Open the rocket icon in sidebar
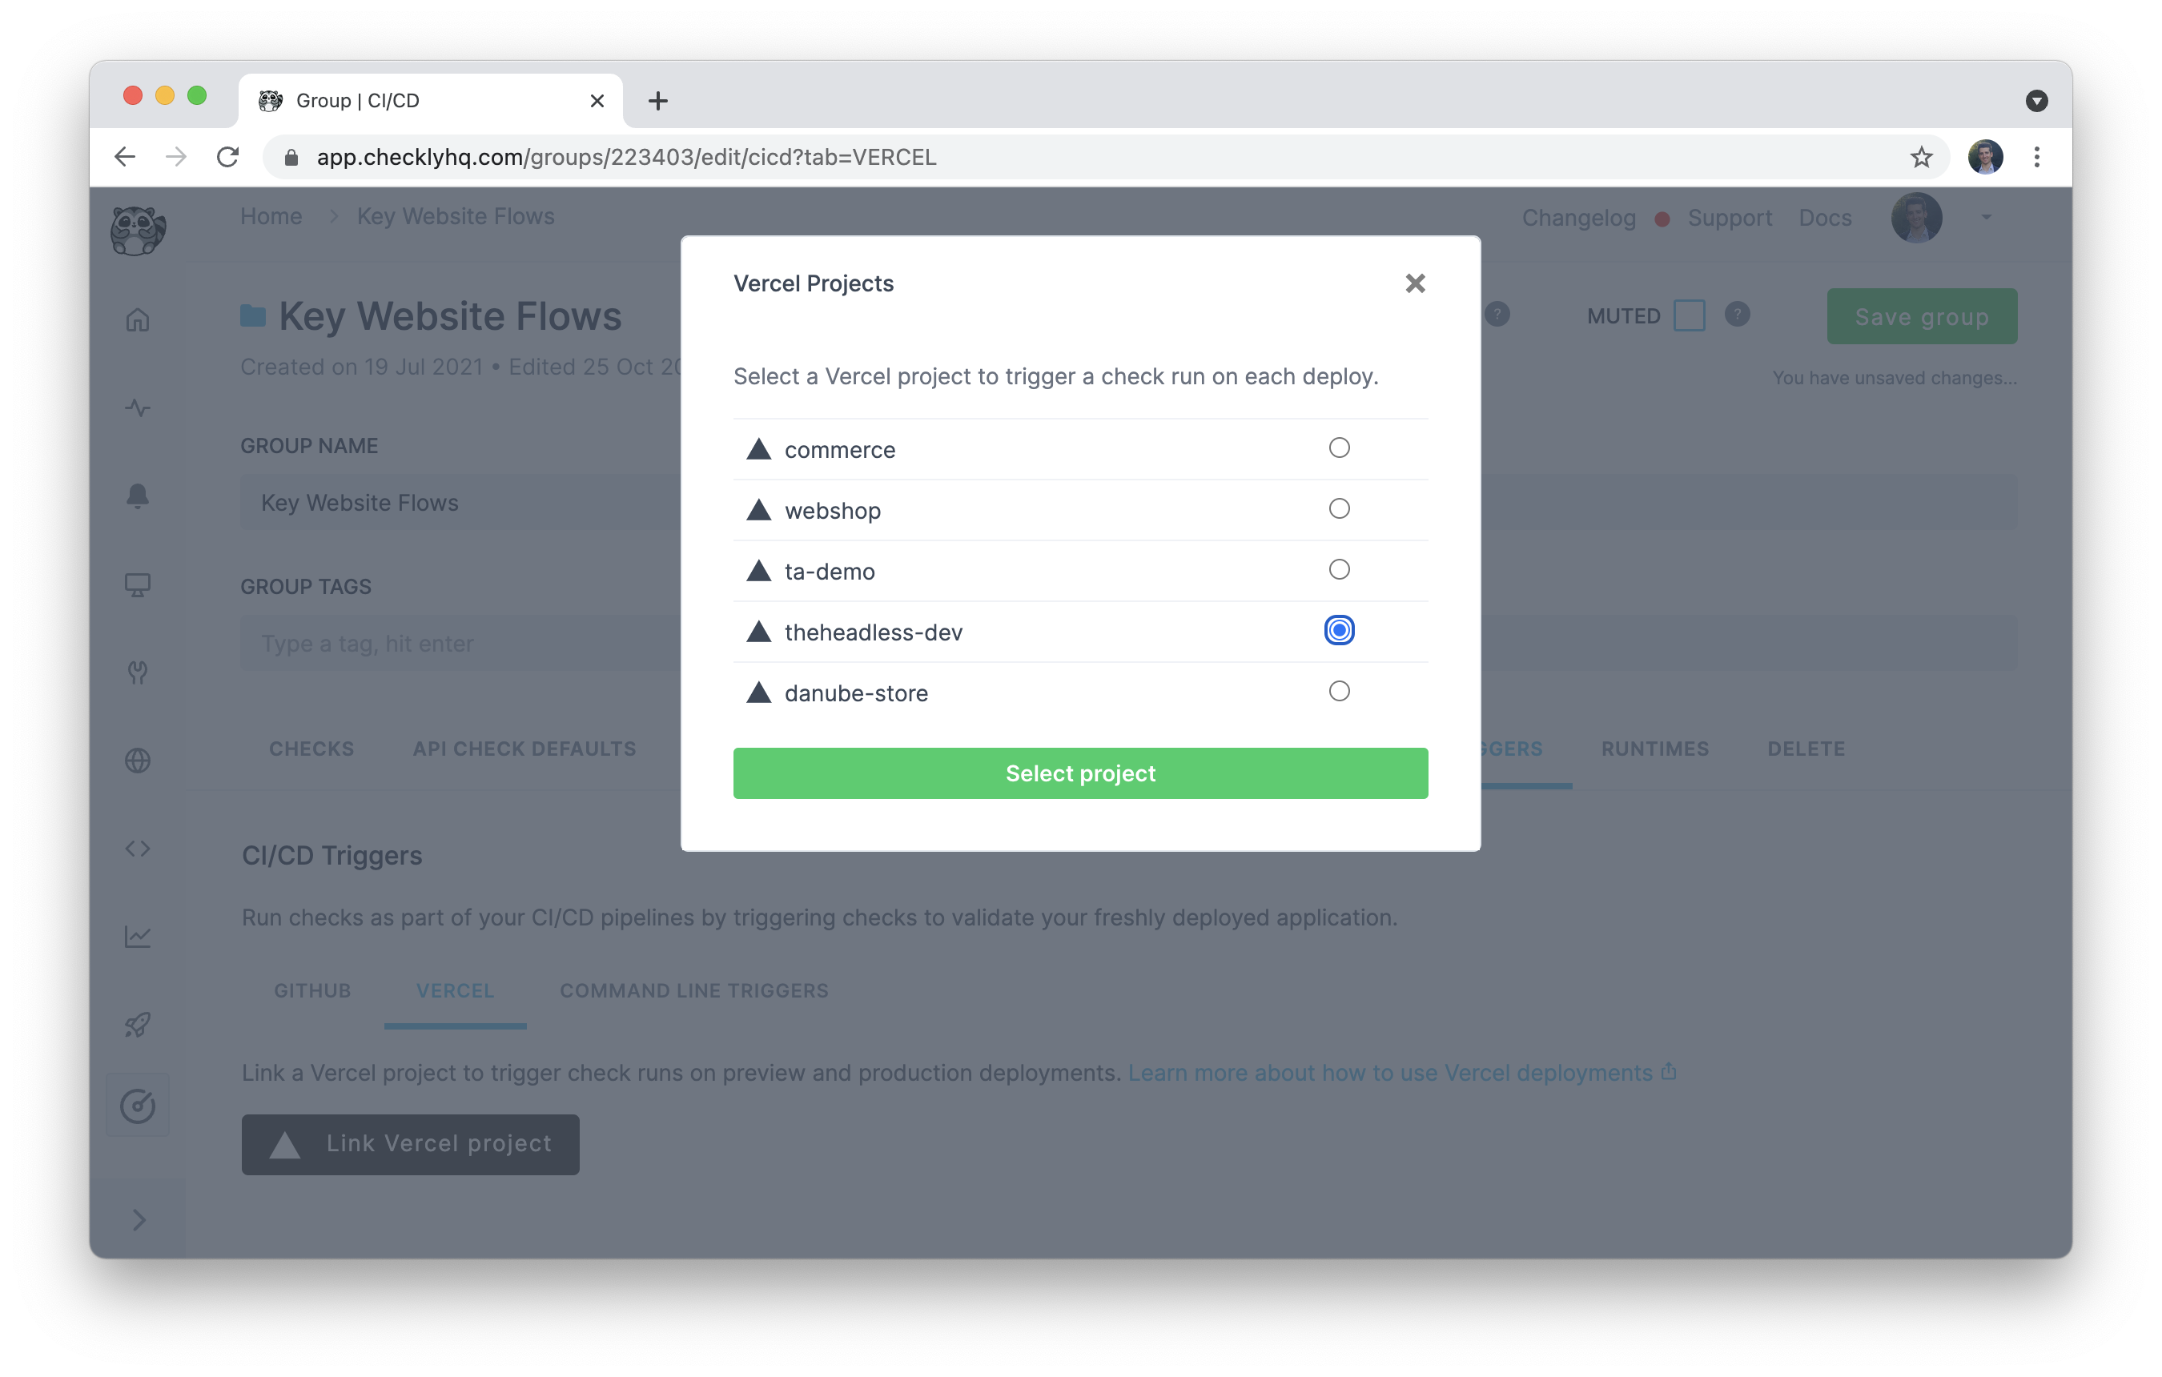The width and height of the screenshot is (2162, 1377). [x=138, y=1024]
